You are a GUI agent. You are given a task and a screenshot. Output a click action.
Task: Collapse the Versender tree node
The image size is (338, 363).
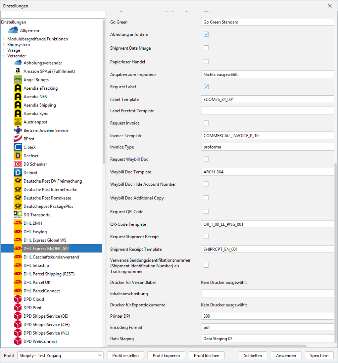click(4, 56)
